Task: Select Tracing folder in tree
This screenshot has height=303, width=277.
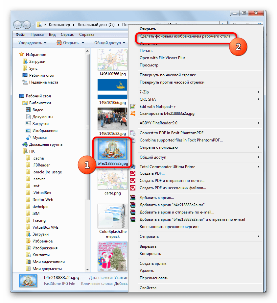Action: tap(39, 220)
